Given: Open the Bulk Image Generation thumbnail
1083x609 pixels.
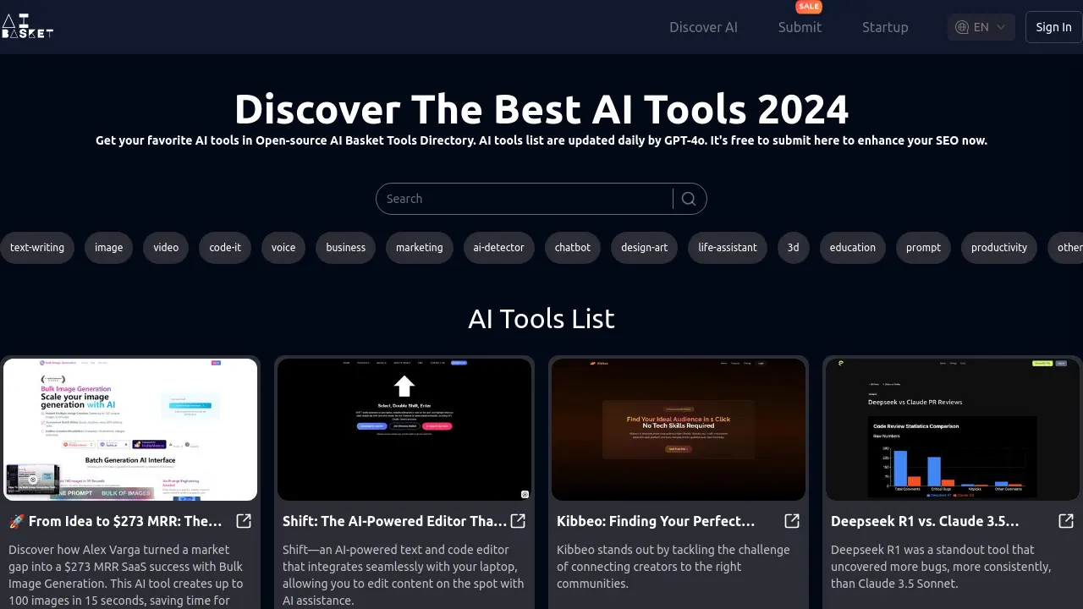Looking at the screenshot, I should [130, 430].
